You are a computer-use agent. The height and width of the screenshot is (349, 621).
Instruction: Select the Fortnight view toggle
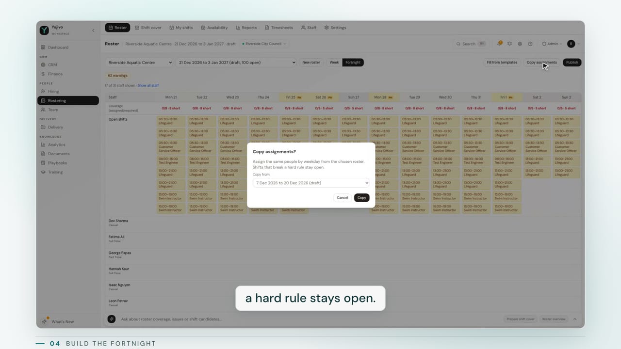coord(353,63)
